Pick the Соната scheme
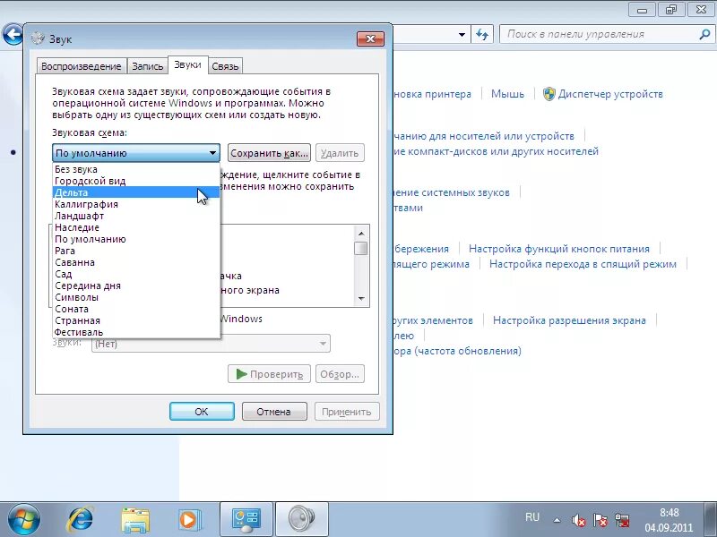The width and height of the screenshot is (717, 537). pyautogui.click(x=136, y=309)
